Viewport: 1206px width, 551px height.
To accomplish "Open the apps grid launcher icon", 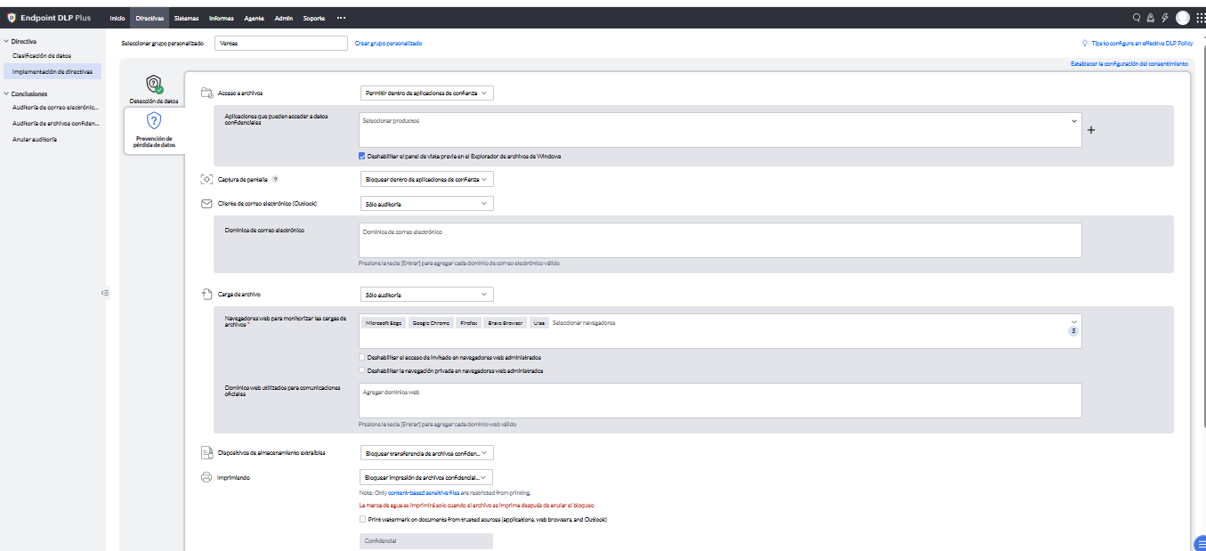I will 1199,18.
